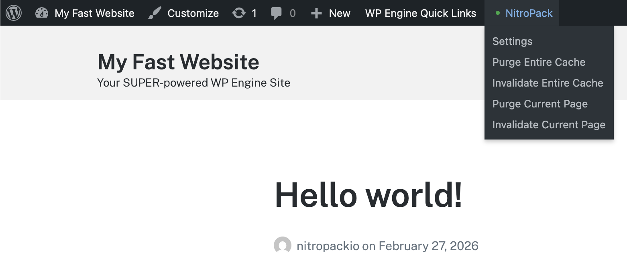Open the Hello world! post title

tap(368, 195)
